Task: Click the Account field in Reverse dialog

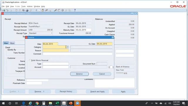Action: [56, 67]
